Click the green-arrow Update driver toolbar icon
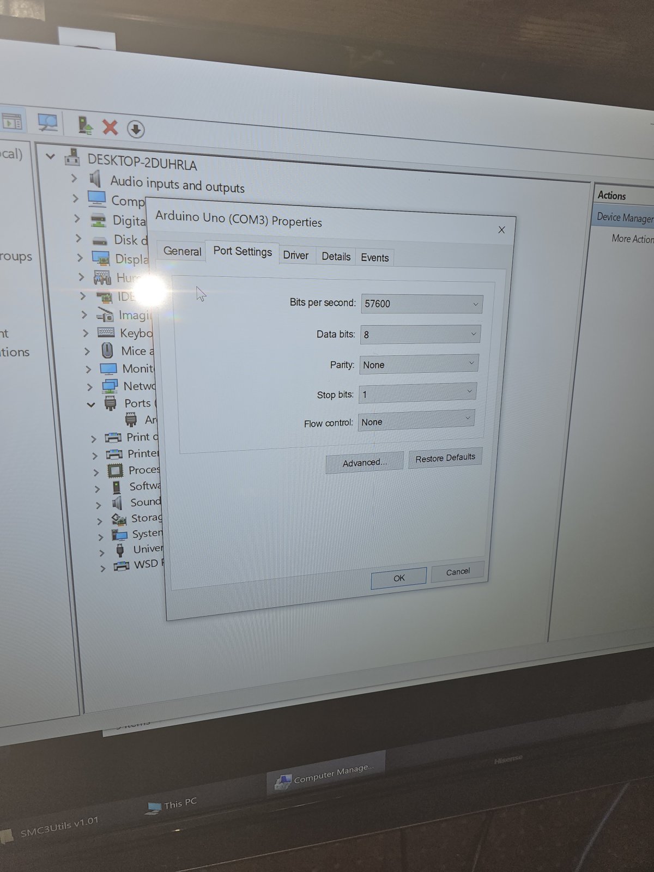 [85, 125]
